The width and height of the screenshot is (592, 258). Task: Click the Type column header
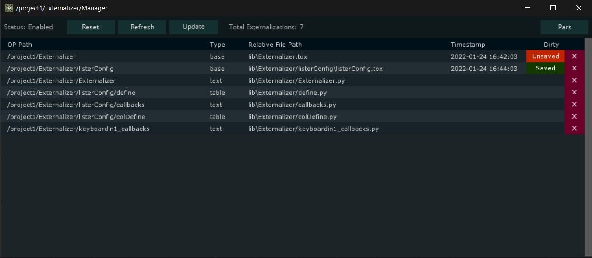pyautogui.click(x=217, y=45)
